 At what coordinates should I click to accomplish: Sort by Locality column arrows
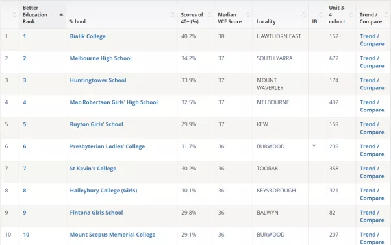304,15
